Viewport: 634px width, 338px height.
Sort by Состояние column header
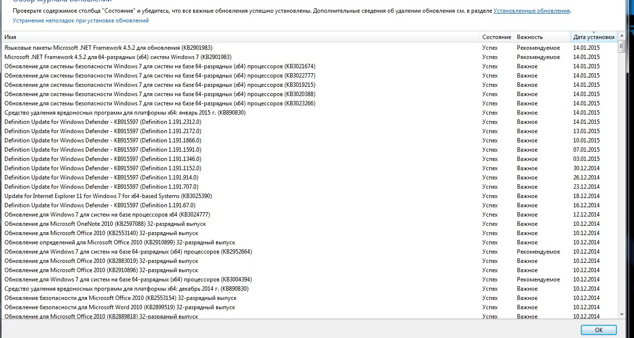coord(496,37)
